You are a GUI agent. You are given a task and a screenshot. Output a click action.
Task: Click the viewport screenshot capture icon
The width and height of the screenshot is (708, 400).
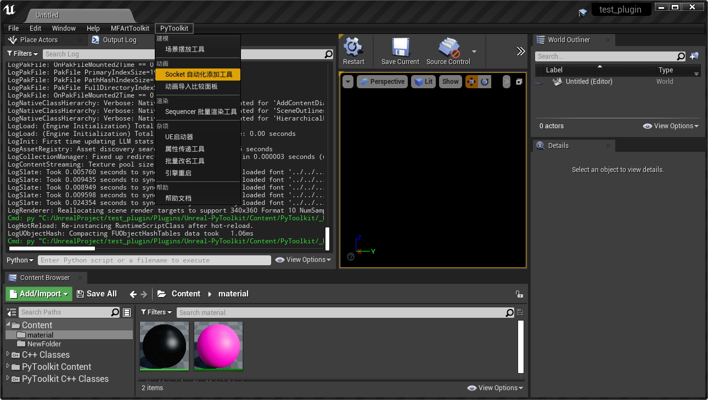[x=519, y=81]
